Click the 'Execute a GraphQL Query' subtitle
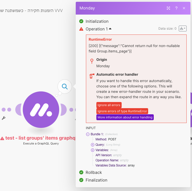Viewport: 192px width, 191px height. coord(41,143)
